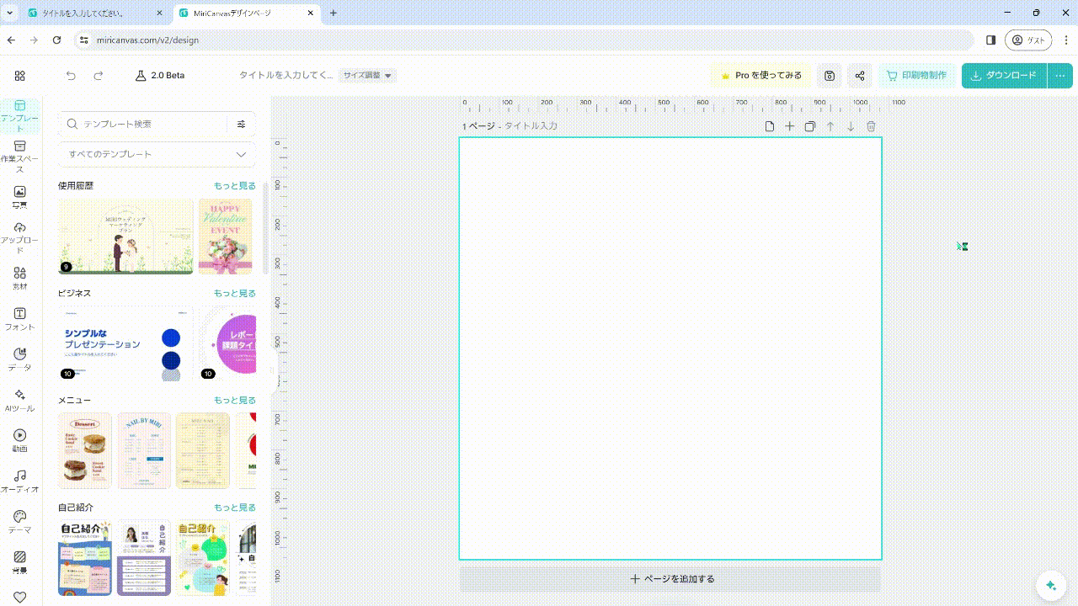The height and width of the screenshot is (606, 1078).
Task: Click the ページを追加する button below the canvas
Action: point(671,578)
